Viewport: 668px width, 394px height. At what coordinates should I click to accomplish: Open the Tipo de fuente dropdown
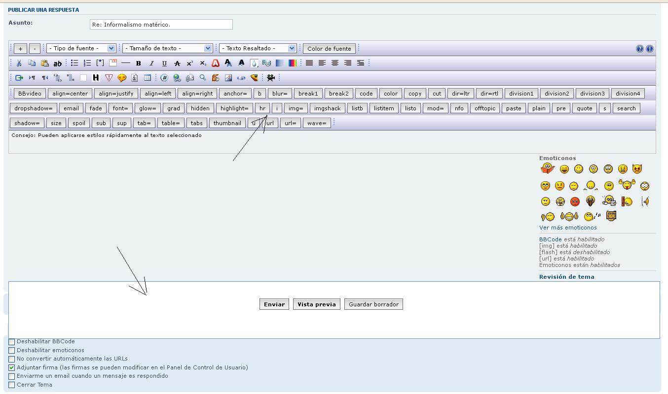(x=81, y=48)
